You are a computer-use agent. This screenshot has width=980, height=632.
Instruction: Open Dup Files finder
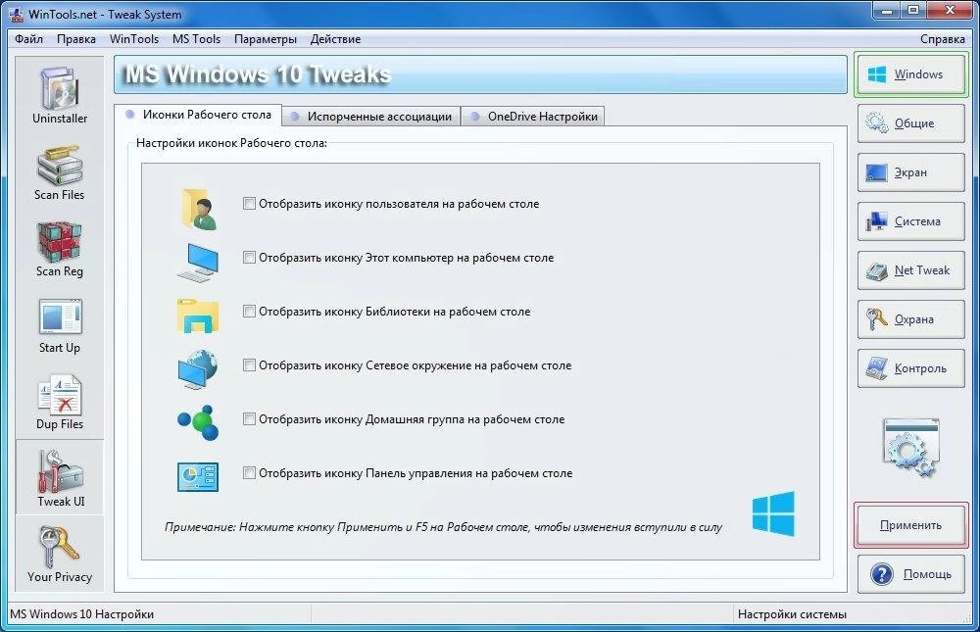[60, 402]
